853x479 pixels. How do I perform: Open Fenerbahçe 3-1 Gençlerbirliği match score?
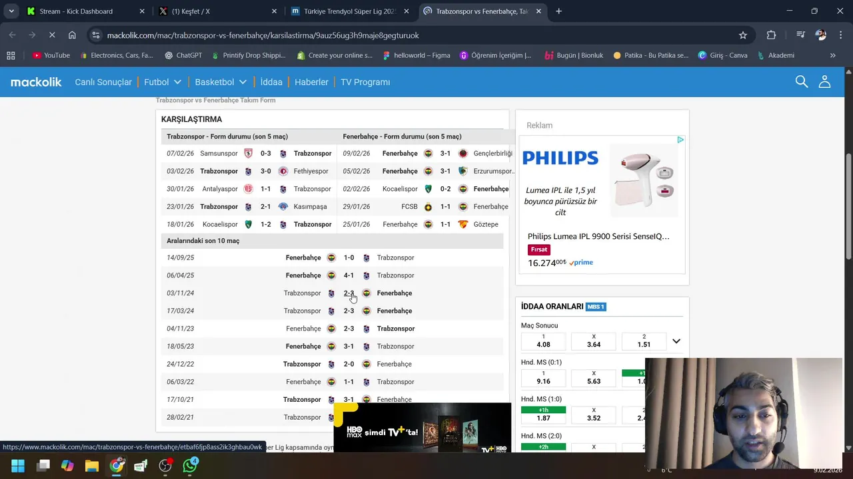pos(445,154)
